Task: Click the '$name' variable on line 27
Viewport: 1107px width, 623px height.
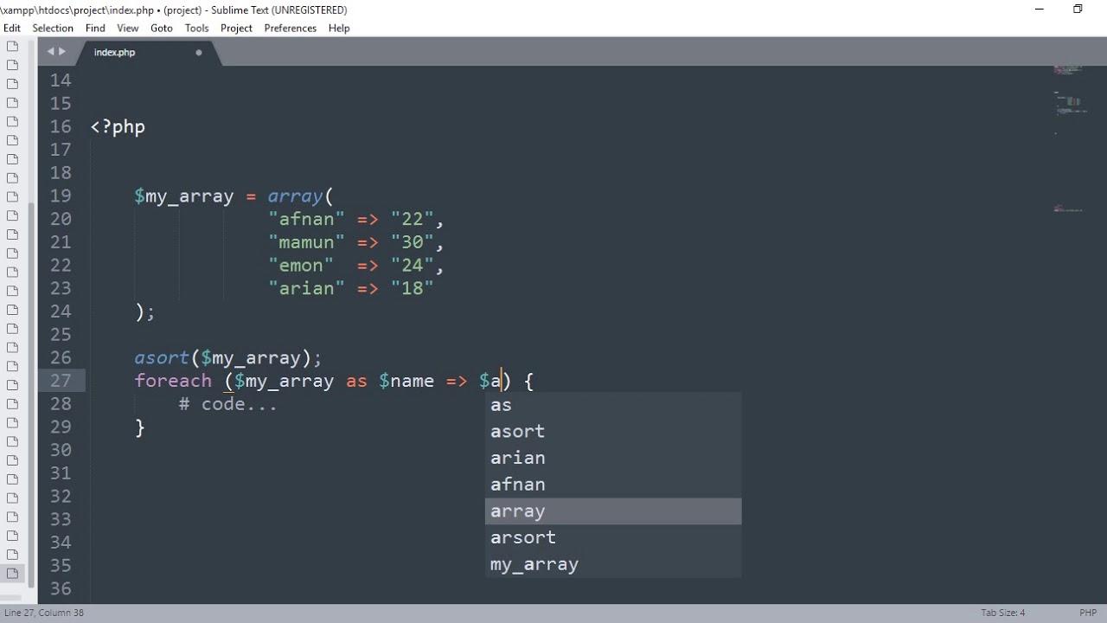Action: tap(406, 381)
